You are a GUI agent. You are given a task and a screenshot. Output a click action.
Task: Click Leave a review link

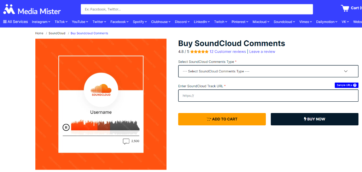tap(262, 52)
